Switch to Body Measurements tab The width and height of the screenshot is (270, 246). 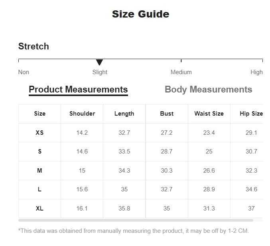(x=208, y=89)
